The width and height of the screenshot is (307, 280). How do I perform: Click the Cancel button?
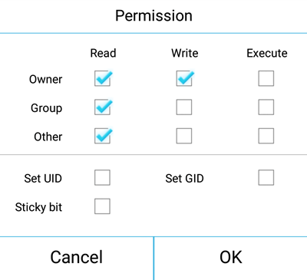77,259
